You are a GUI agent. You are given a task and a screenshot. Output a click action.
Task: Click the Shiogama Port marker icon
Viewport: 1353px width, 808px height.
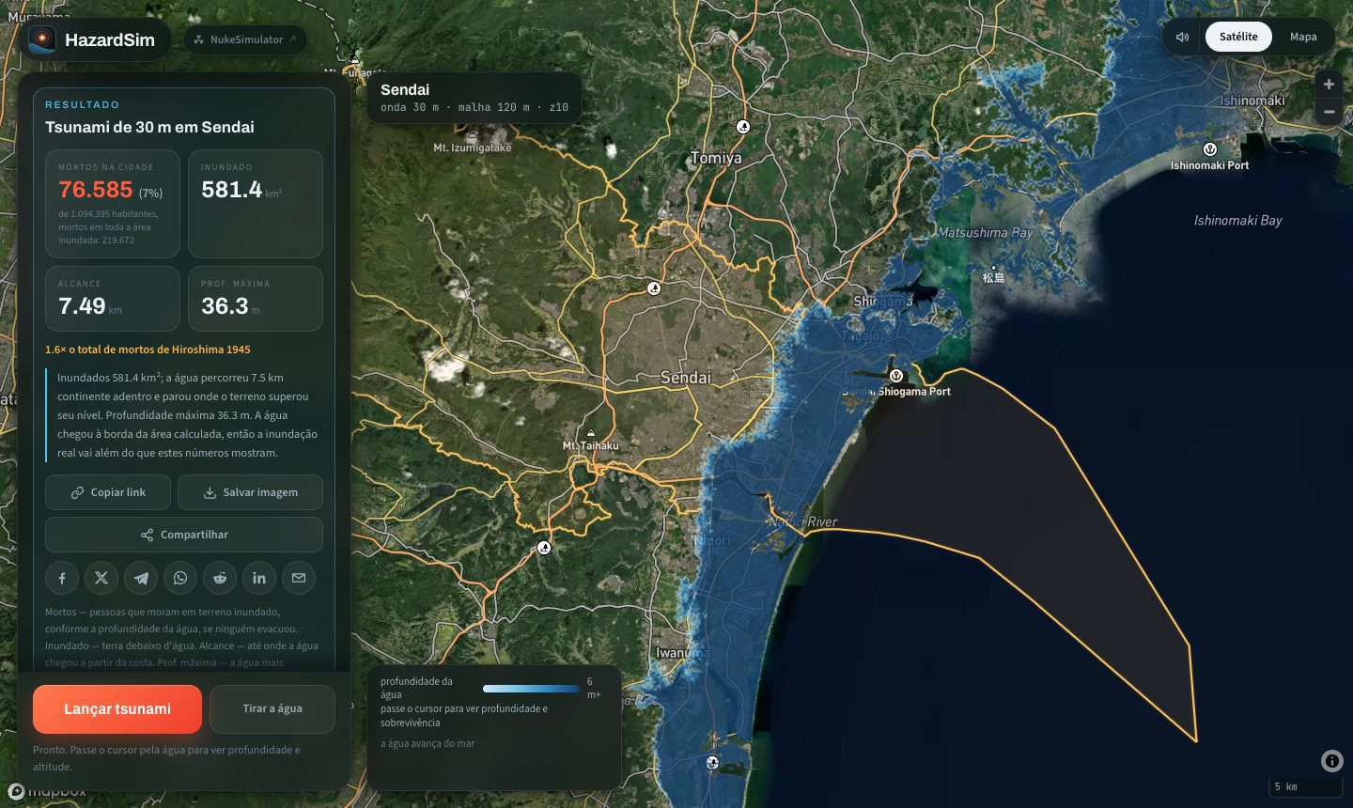[x=896, y=376]
